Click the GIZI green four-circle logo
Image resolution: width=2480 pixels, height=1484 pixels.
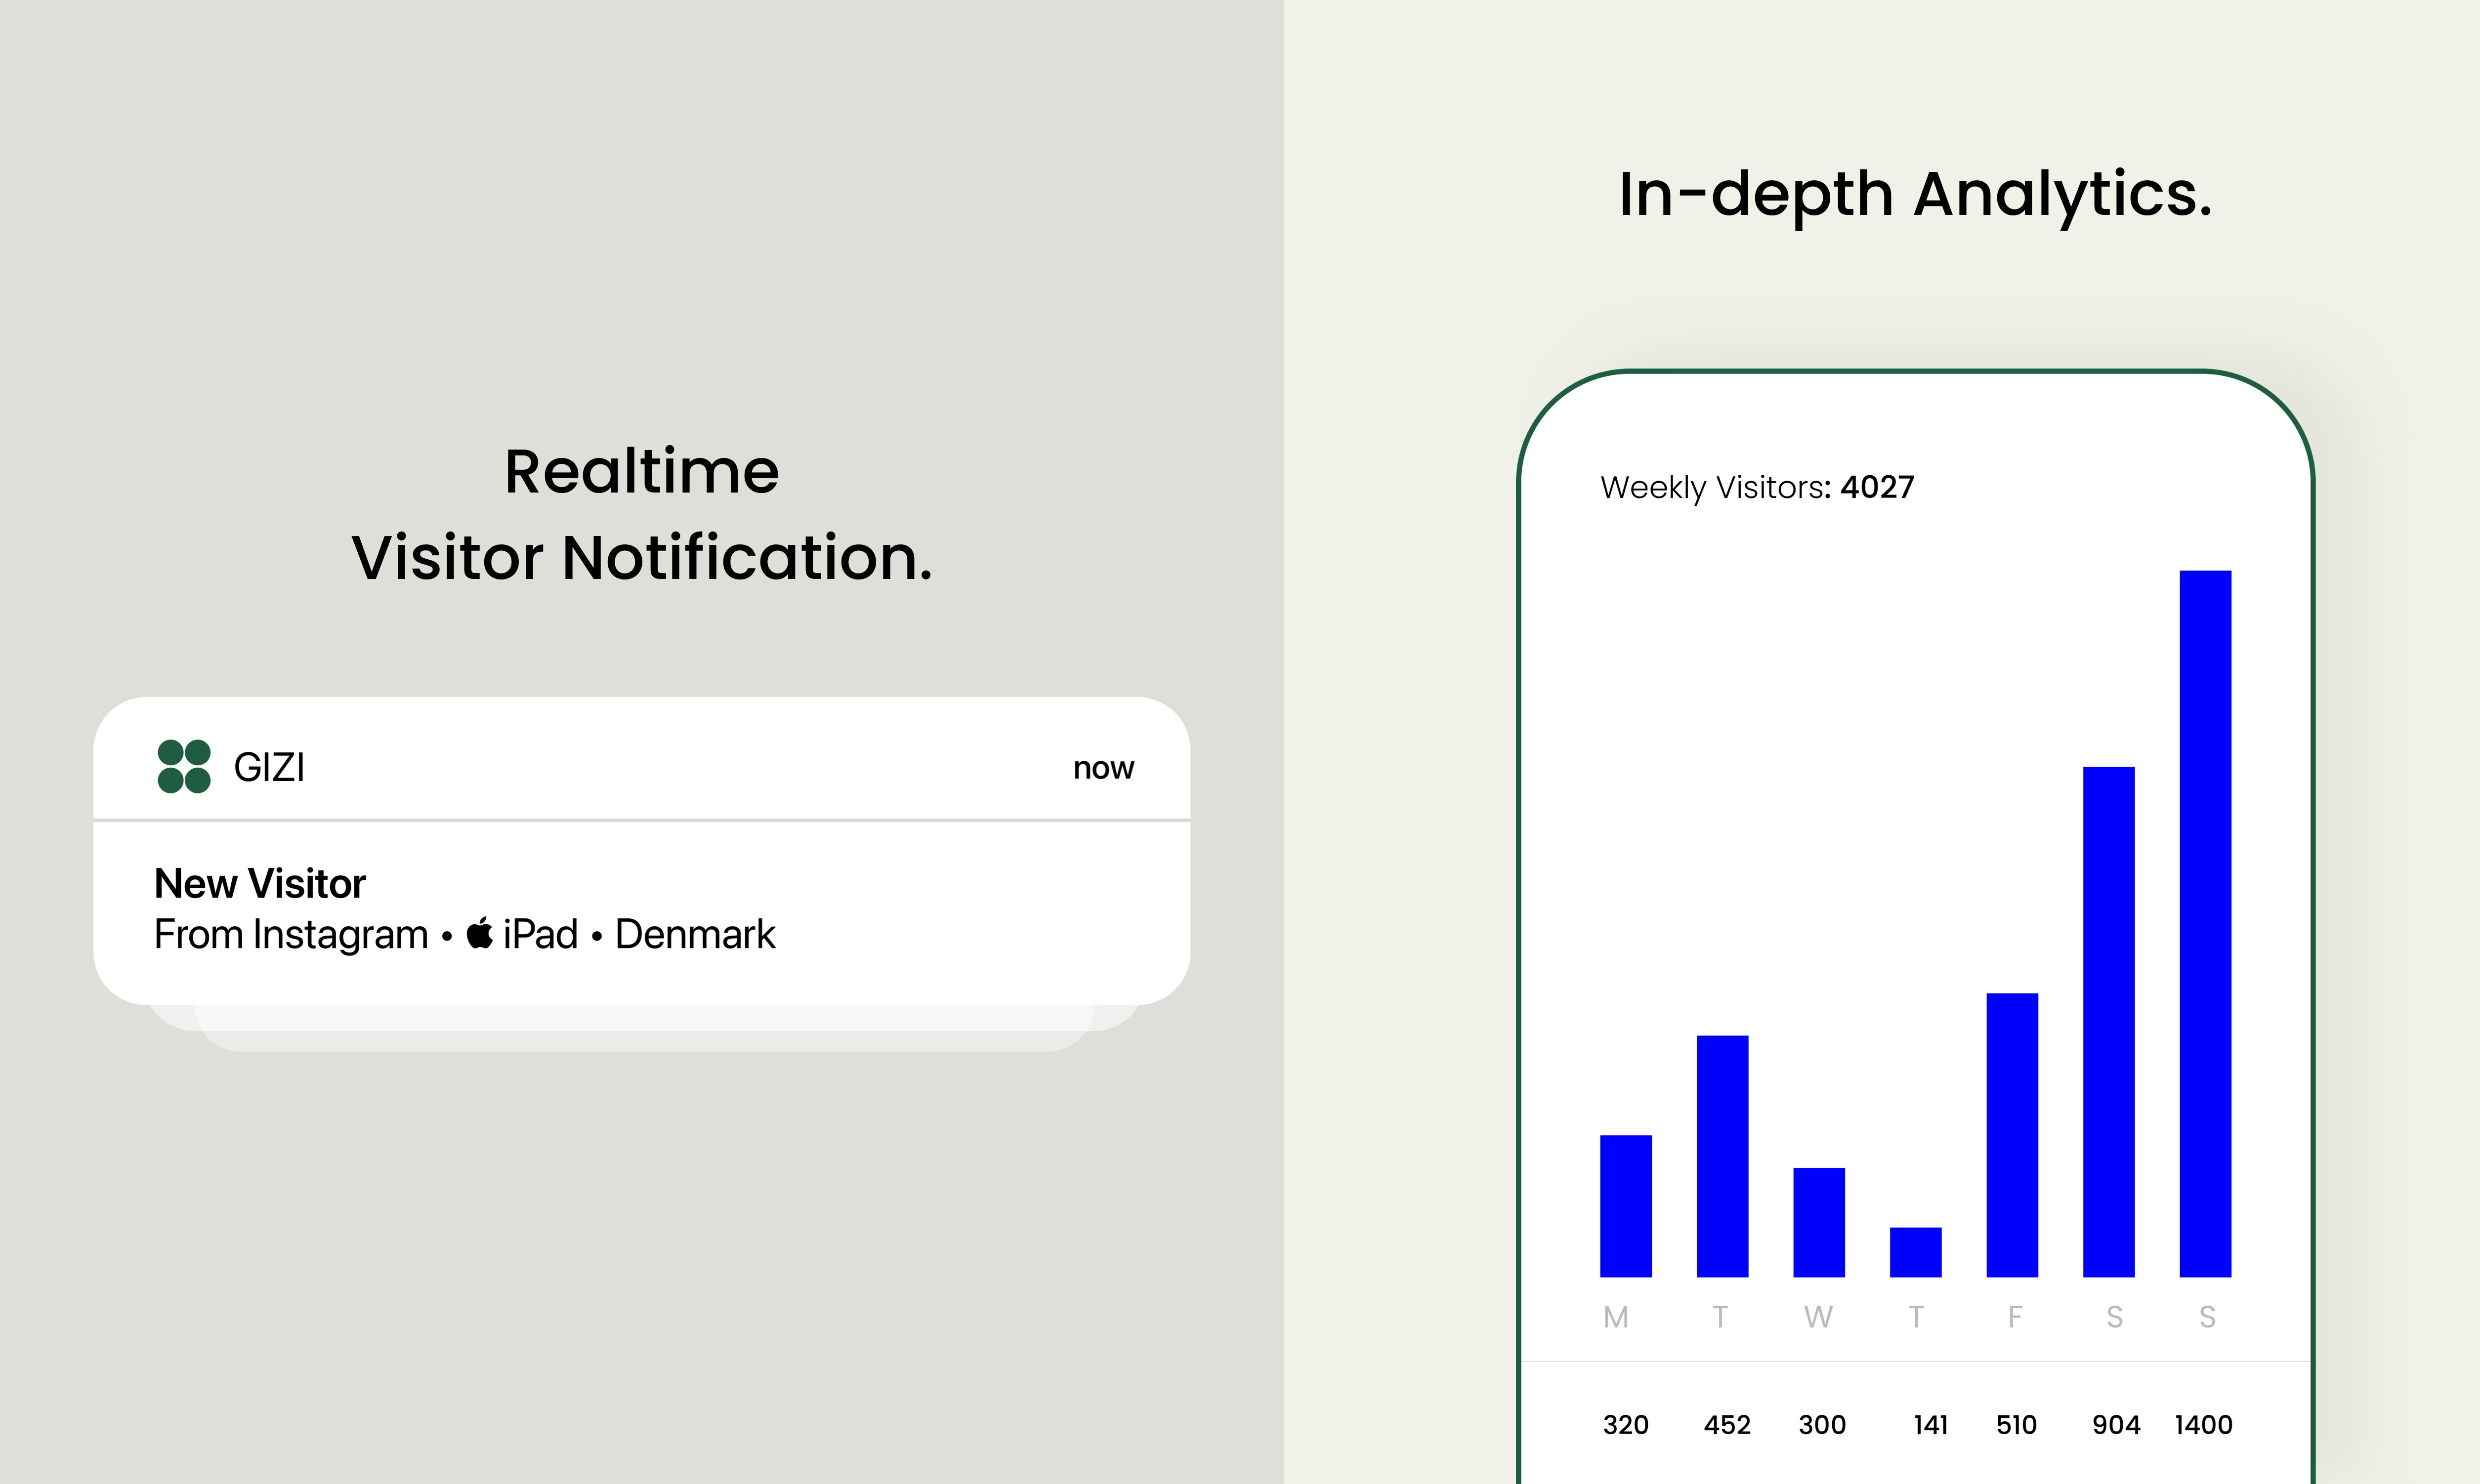click(184, 767)
